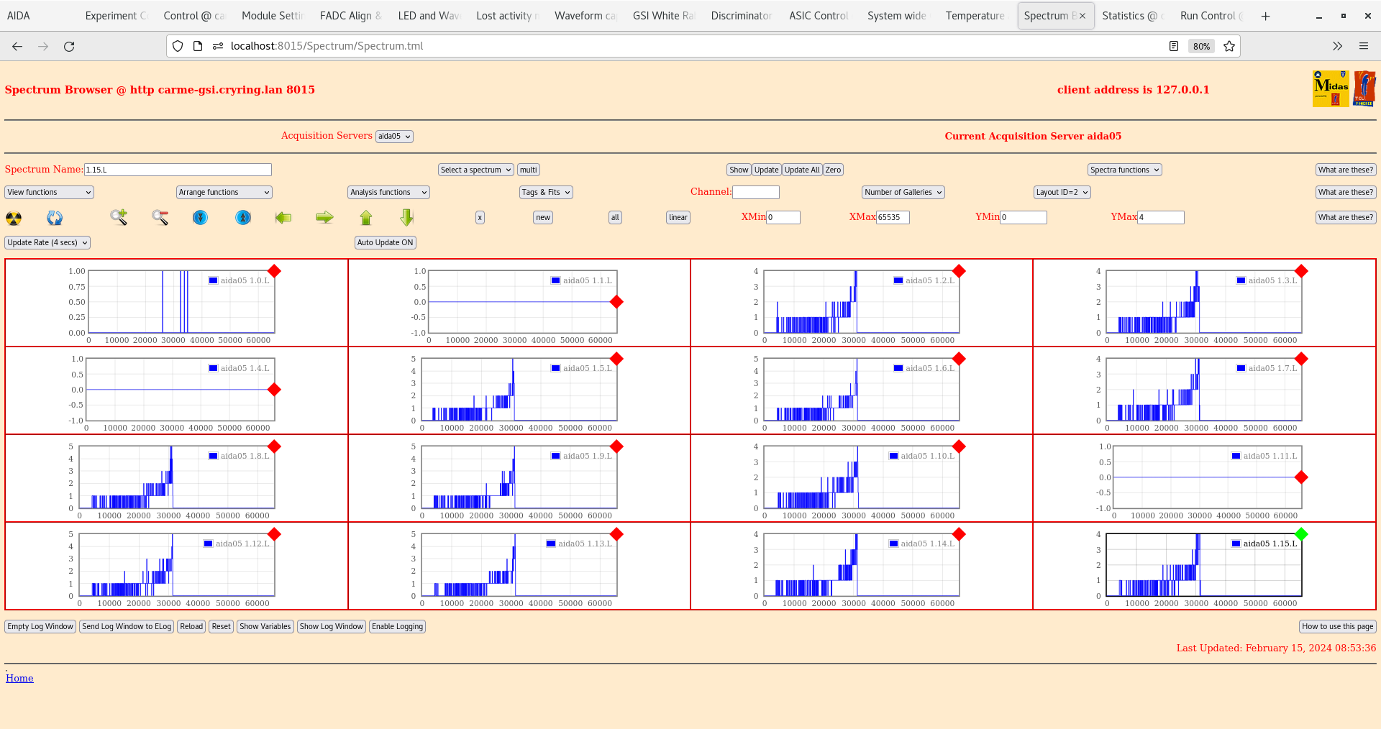
Task: Click the green left arrow icon
Action: (x=283, y=217)
